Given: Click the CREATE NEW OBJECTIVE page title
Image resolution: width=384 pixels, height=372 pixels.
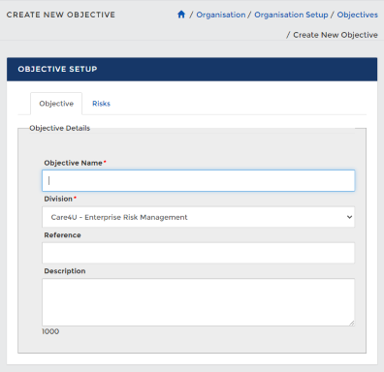Looking at the screenshot, I should 61,15.
